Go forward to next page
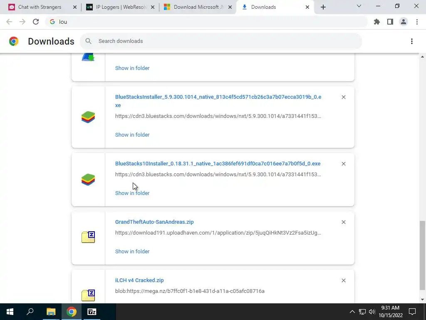426x320 pixels. pyautogui.click(x=22, y=22)
